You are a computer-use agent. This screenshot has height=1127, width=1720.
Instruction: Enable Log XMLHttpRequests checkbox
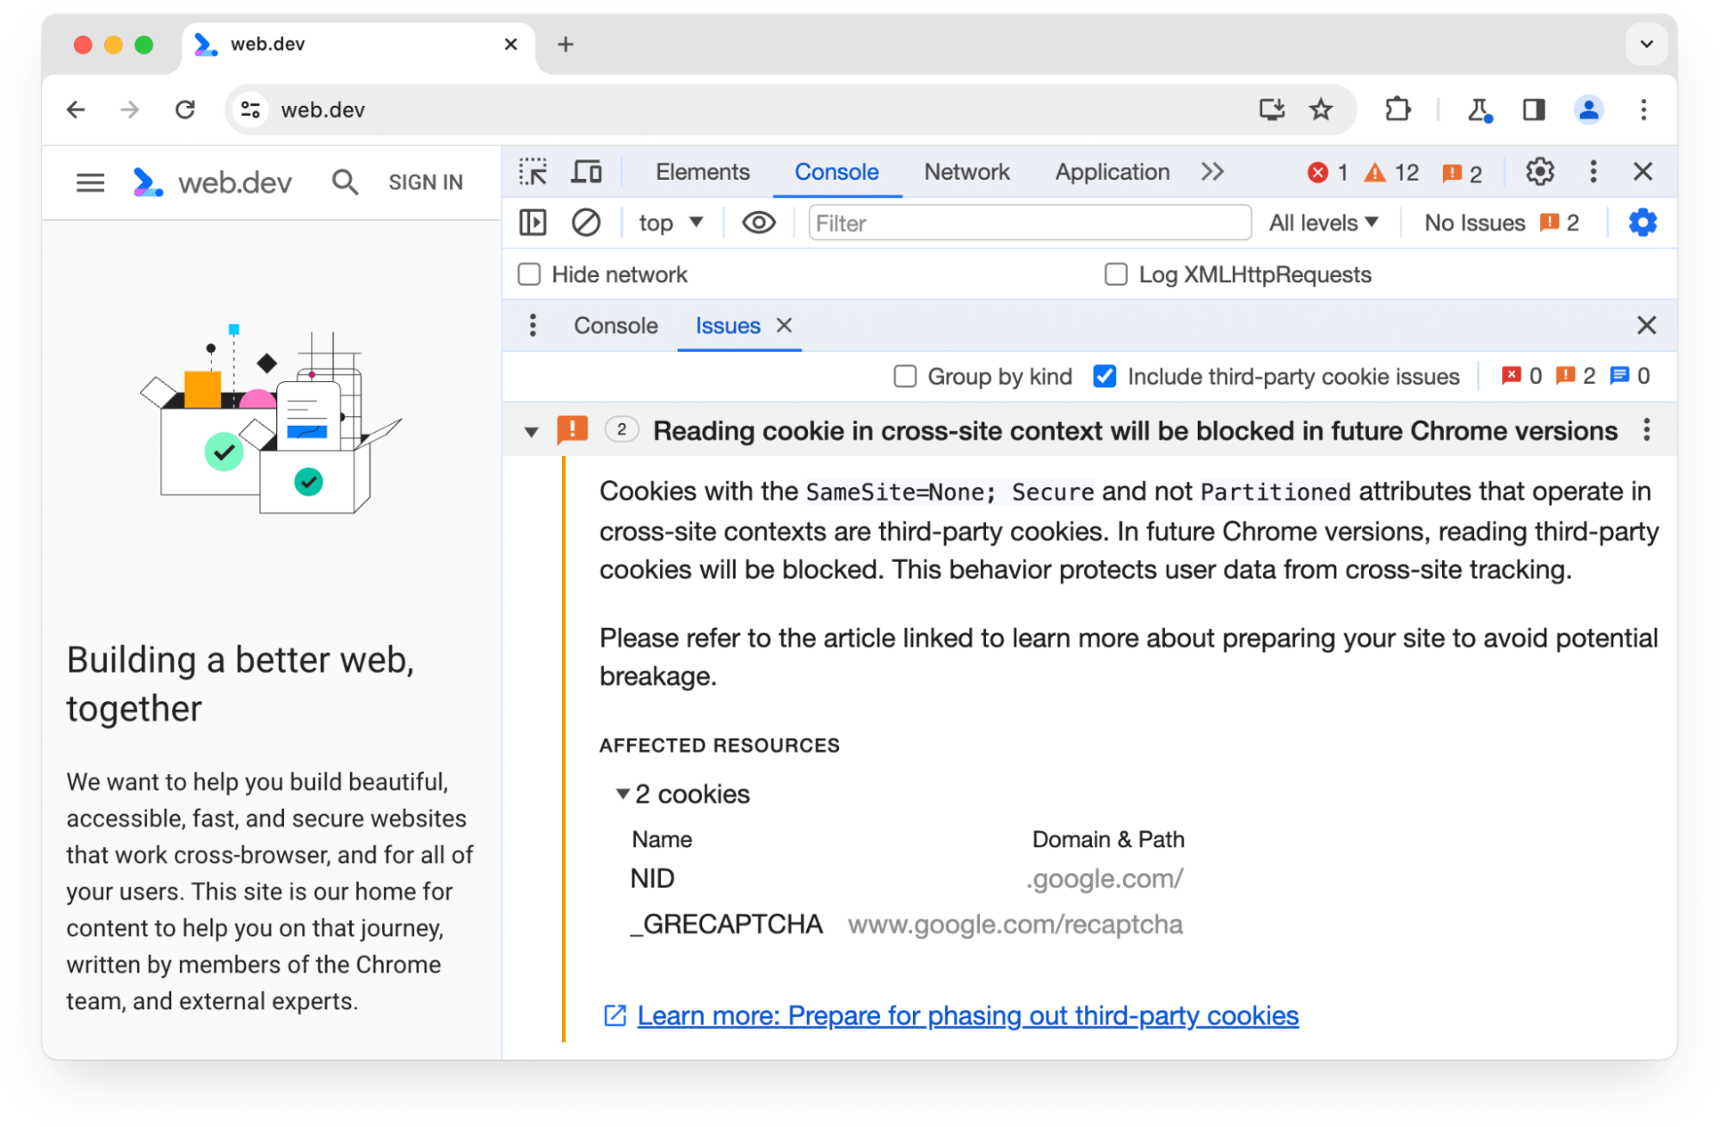tap(1113, 274)
